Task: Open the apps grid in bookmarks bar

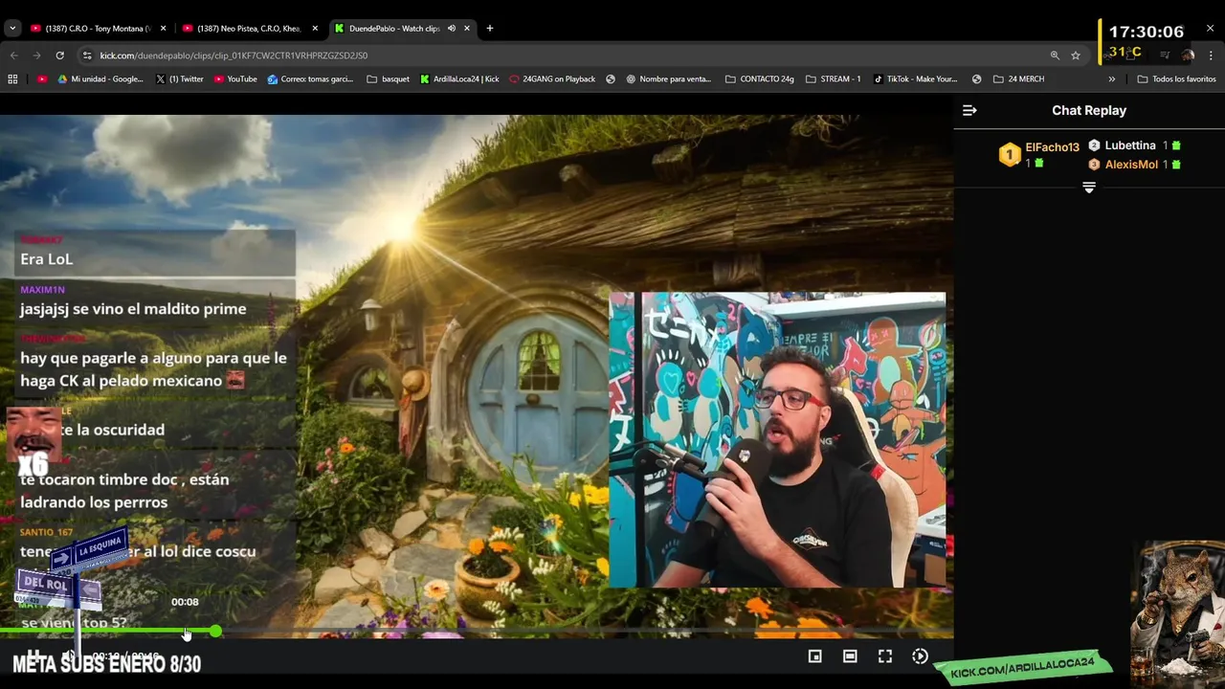Action: (12, 79)
